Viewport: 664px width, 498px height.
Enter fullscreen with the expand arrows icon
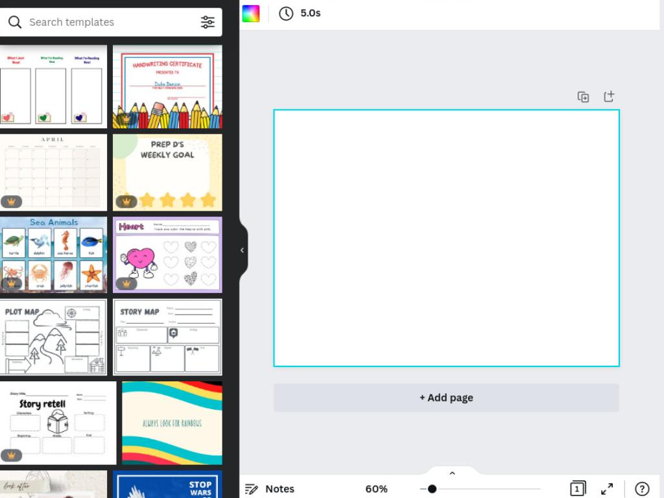click(x=607, y=489)
